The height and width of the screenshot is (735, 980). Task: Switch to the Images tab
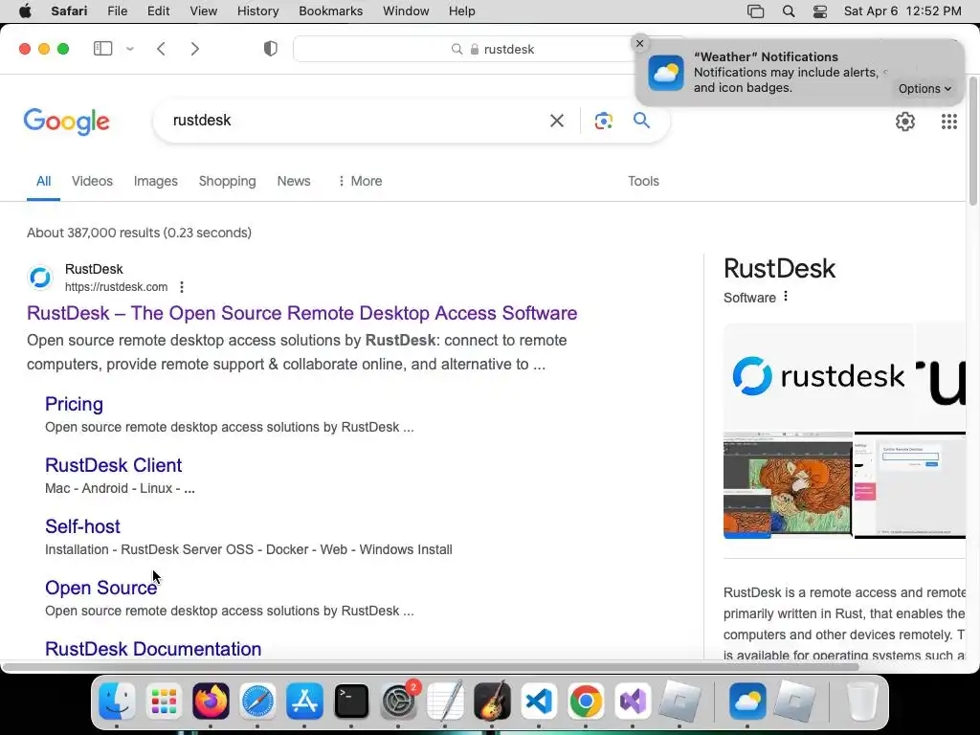tap(156, 181)
